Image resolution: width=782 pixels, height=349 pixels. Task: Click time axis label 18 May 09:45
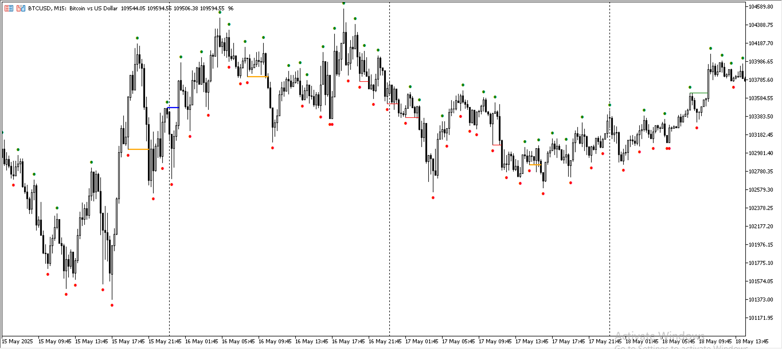click(x=715, y=342)
